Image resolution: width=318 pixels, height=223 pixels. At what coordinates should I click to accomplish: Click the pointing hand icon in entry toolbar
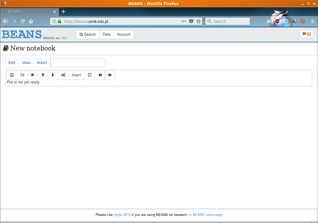coord(22,75)
